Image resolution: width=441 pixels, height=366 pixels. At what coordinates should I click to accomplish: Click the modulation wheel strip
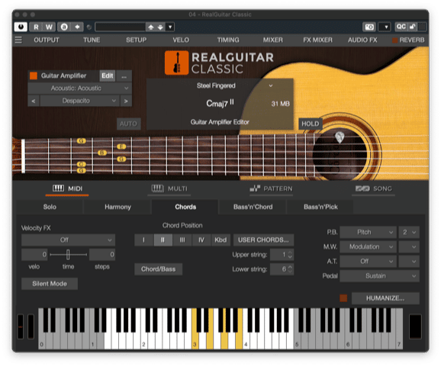31,326
